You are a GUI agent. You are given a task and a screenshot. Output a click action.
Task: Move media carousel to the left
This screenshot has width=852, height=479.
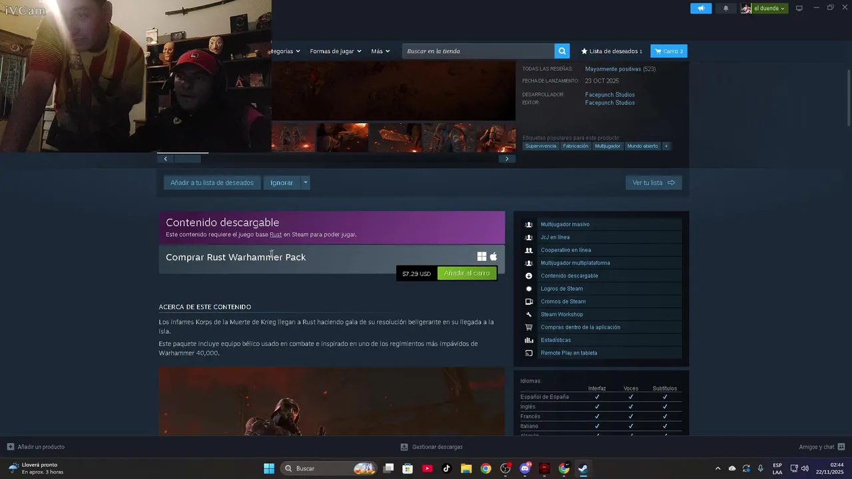coord(165,158)
